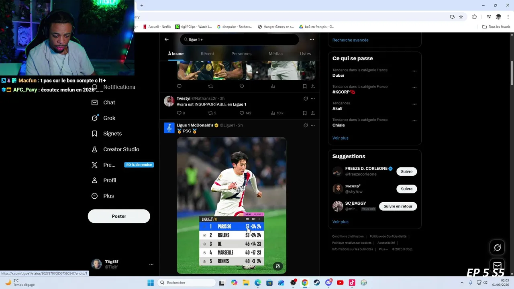Open options for the Chiale trend
This screenshot has height=289, width=514.
414,121
